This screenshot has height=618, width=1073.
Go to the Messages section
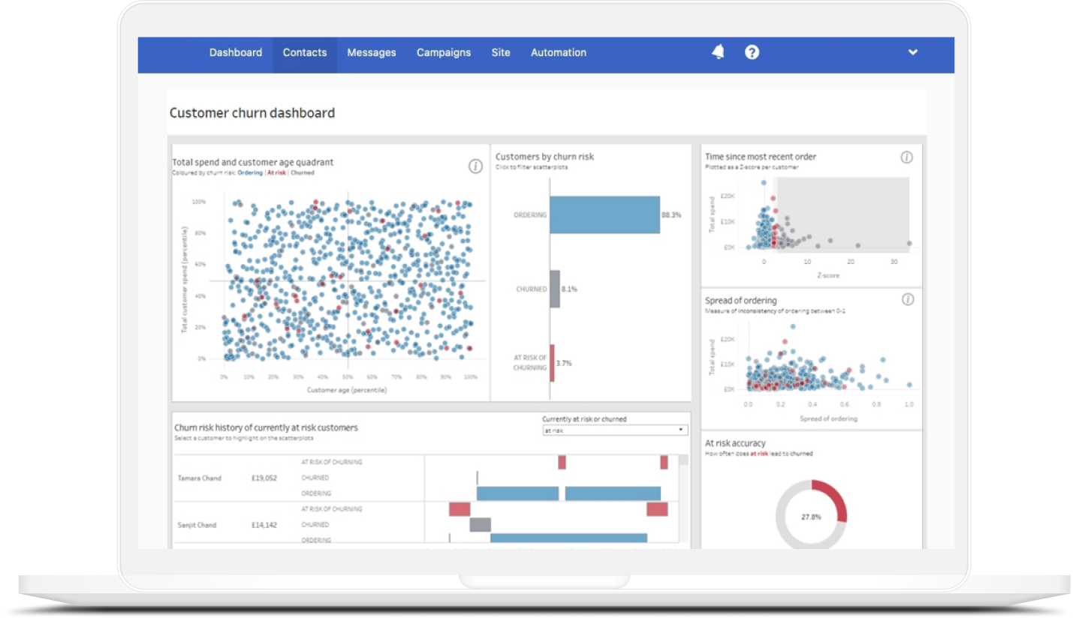(x=371, y=52)
